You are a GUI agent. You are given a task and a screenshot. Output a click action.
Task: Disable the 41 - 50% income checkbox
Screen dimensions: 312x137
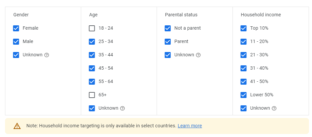[244, 82]
